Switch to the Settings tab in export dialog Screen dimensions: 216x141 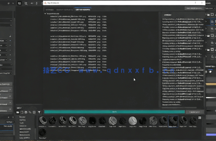(x=50, y=10)
